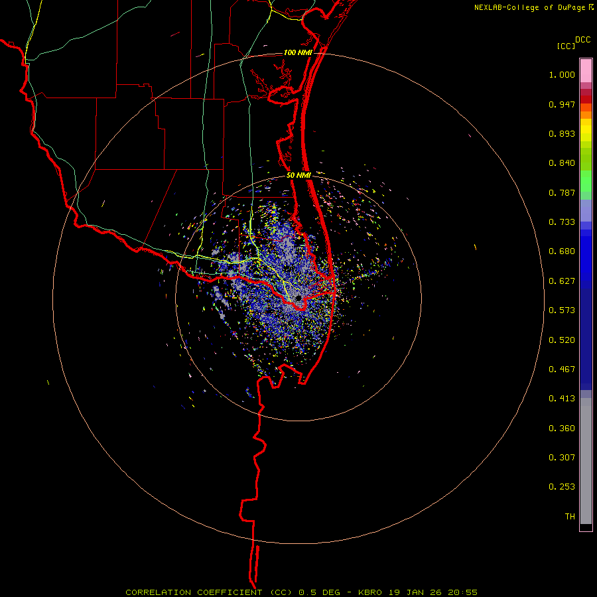Click the 0.360 scale value

pyautogui.click(x=562, y=429)
